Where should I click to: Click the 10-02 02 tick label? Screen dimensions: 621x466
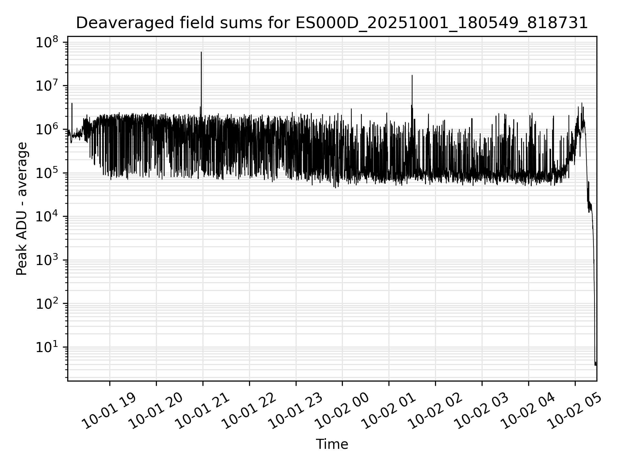coord(435,410)
